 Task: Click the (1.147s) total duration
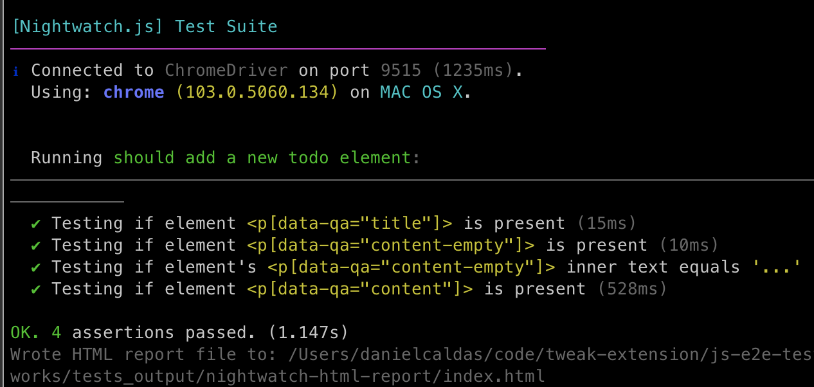pyautogui.click(x=309, y=333)
